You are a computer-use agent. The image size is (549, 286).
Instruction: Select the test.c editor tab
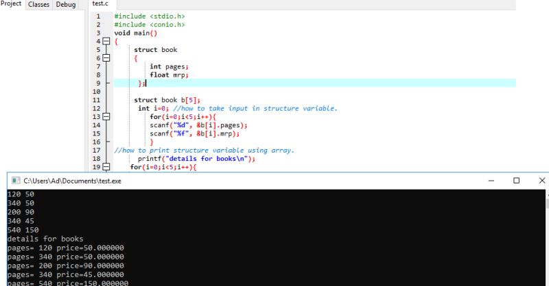click(x=100, y=4)
